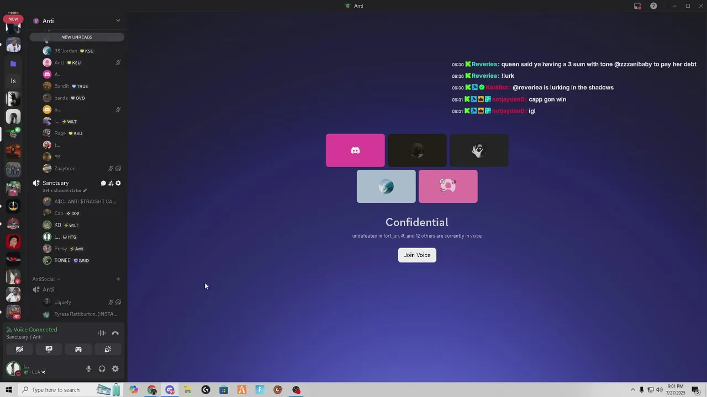Show hidden system tray icons
The image size is (707, 397).
(632, 390)
